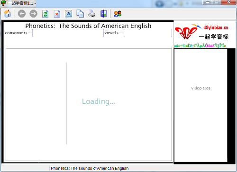Click the green garbled scrolling text

[x=200, y=45]
